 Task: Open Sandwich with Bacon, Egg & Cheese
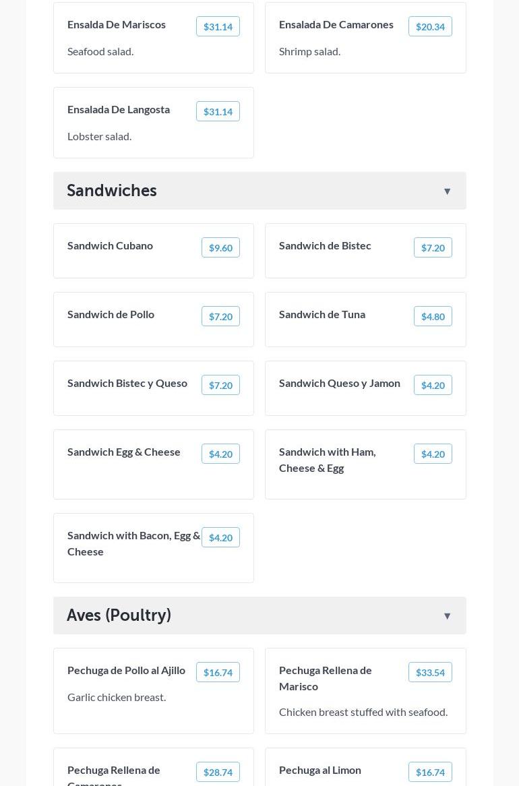pos(133,543)
